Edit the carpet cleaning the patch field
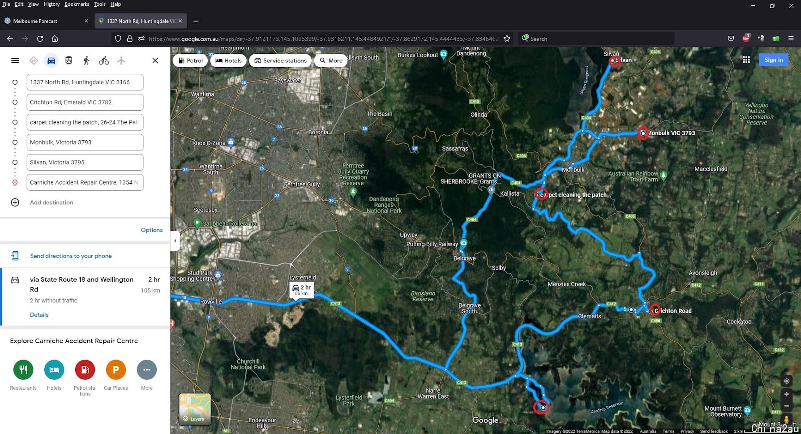This screenshot has width=801, height=434. click(85, 122)
